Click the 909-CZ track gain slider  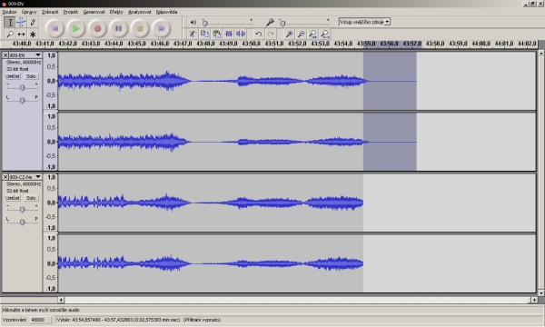click(x=22, y=209)
